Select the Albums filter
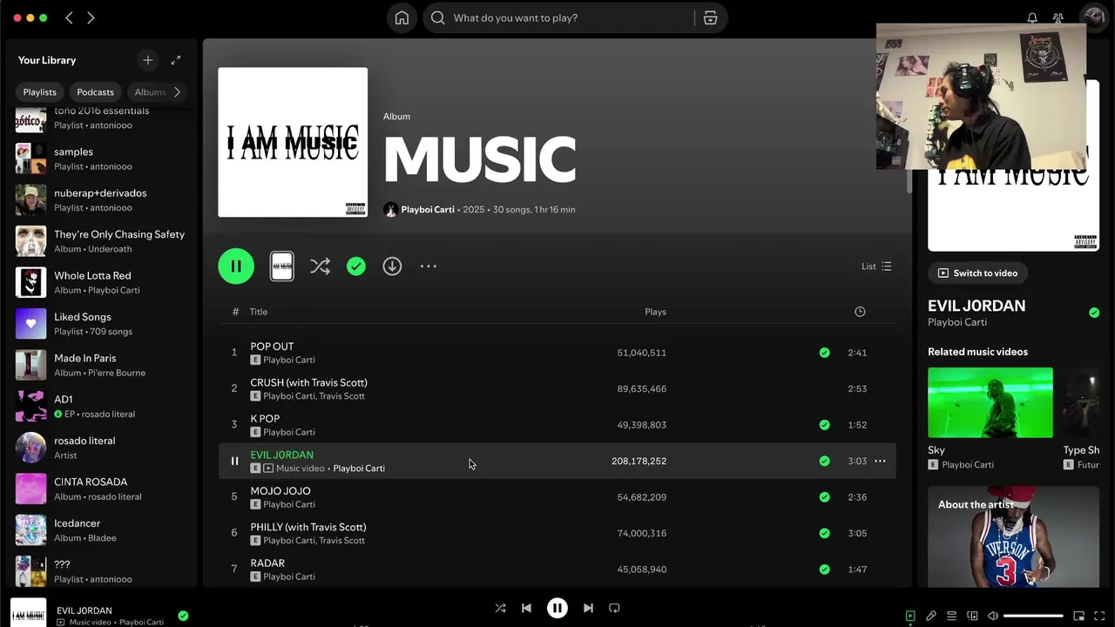 (x=150, y=92)
